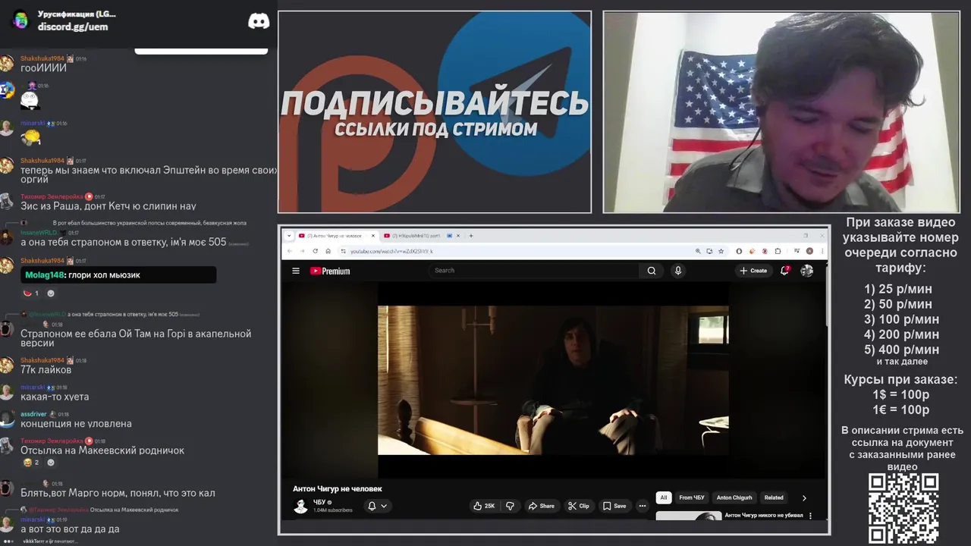This screenshot has height=546, width=971.
Task: Go to the browser Home page
Action: (328, 251)
